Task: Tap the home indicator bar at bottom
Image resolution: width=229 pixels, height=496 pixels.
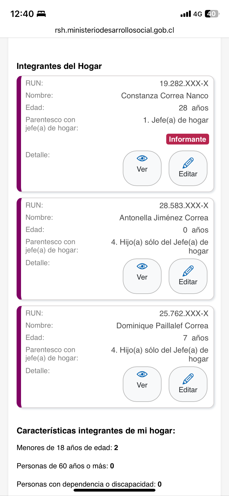Action: coord(114,490)
